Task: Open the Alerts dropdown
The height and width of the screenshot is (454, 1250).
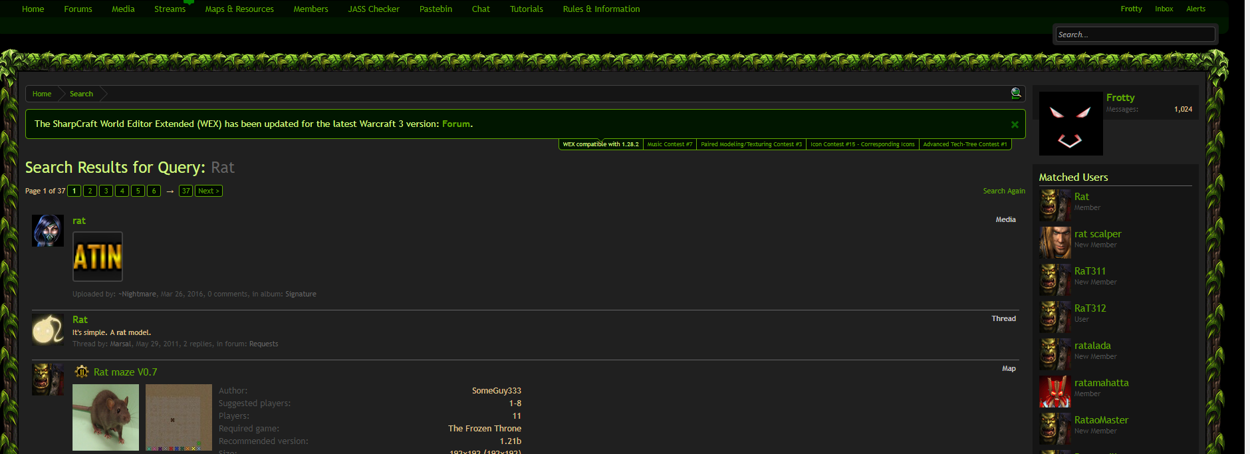Action: 1195,9
